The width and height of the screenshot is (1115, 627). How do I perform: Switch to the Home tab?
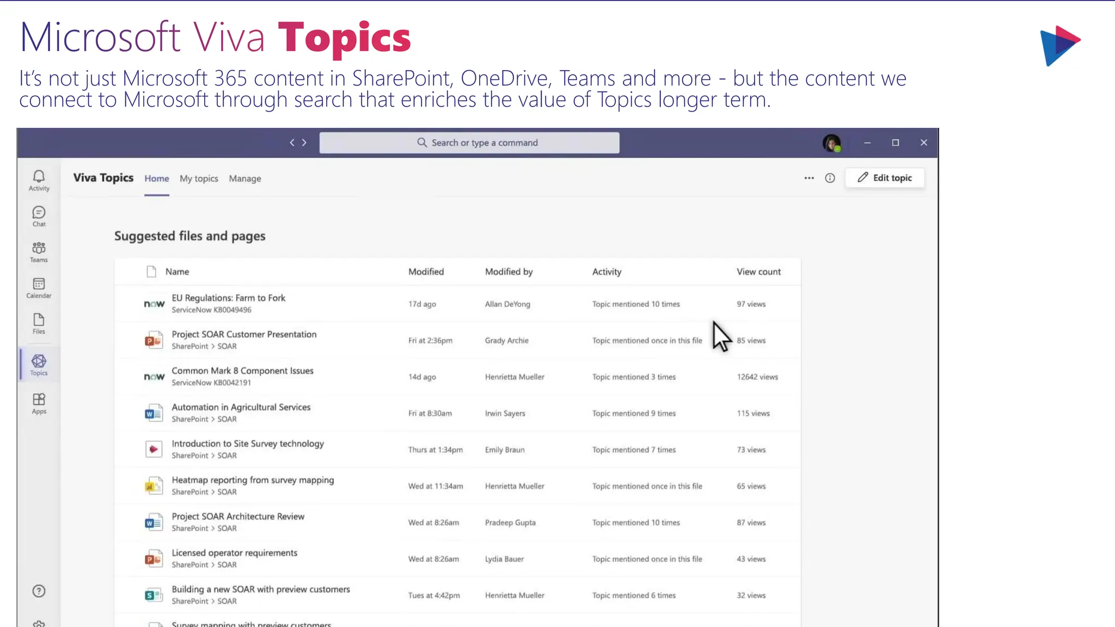click(157, 179)
